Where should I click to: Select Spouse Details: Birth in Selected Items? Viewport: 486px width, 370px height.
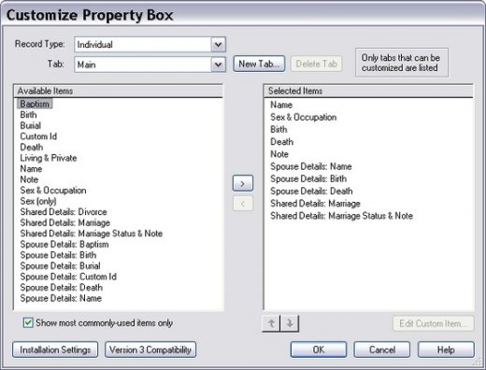point(308,178)
